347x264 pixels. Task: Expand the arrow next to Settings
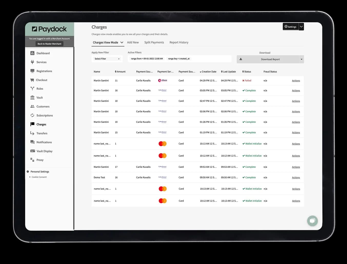point(301,27)
